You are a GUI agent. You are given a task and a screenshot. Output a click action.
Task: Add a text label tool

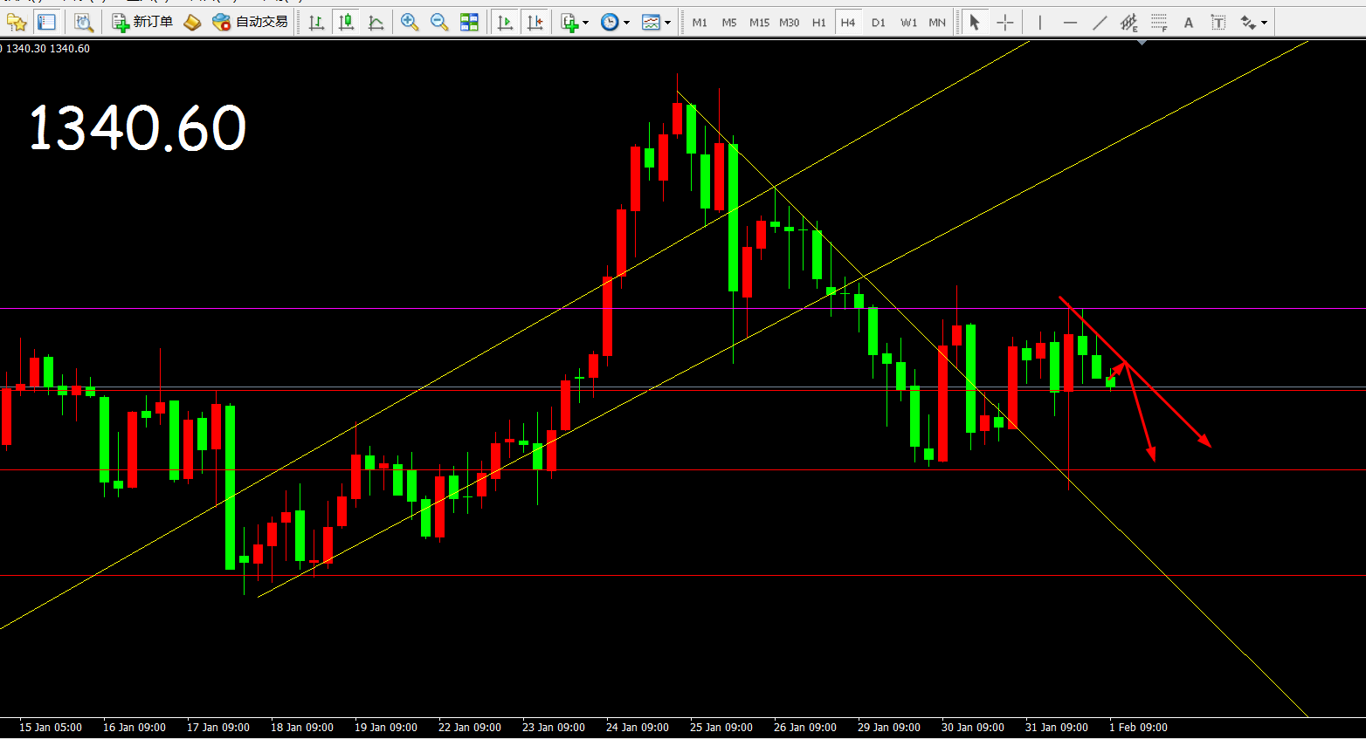[x=1188, y=23]
